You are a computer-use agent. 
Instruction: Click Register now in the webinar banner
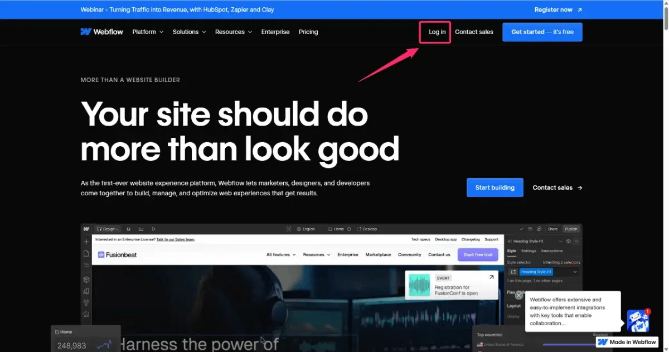(x=554, y=9)
